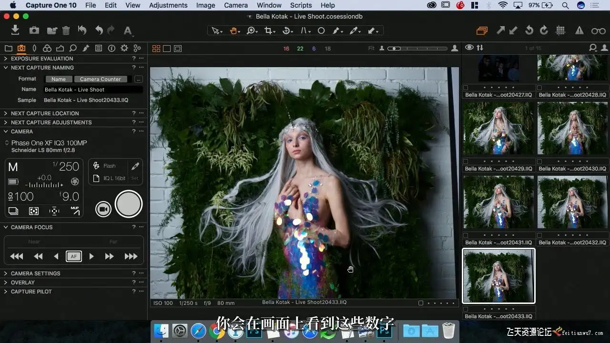Open the Capture tool tab
610x343 pixels.
point(21,48)
